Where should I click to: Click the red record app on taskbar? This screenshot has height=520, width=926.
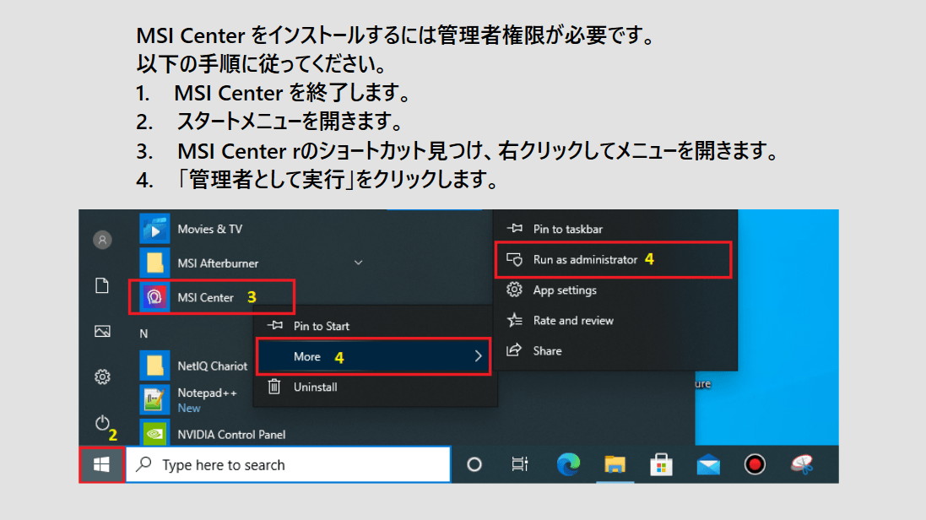click(x=755, y=465)
